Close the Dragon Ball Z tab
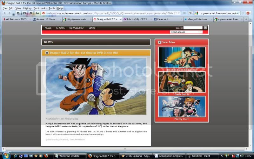The image size is (254, 159). tap(121, 19)
